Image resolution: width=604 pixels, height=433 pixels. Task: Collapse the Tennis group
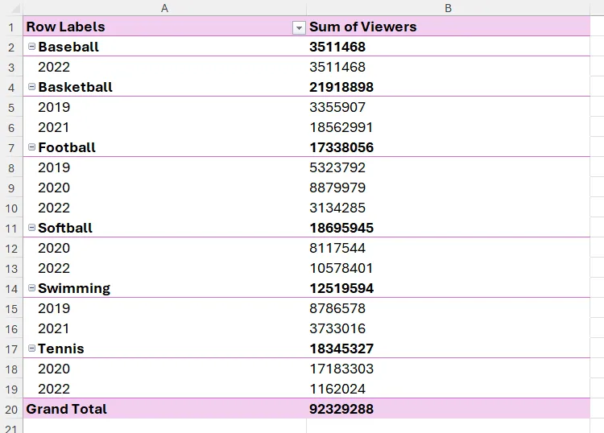pyautogui.click(x=31, y=348)
